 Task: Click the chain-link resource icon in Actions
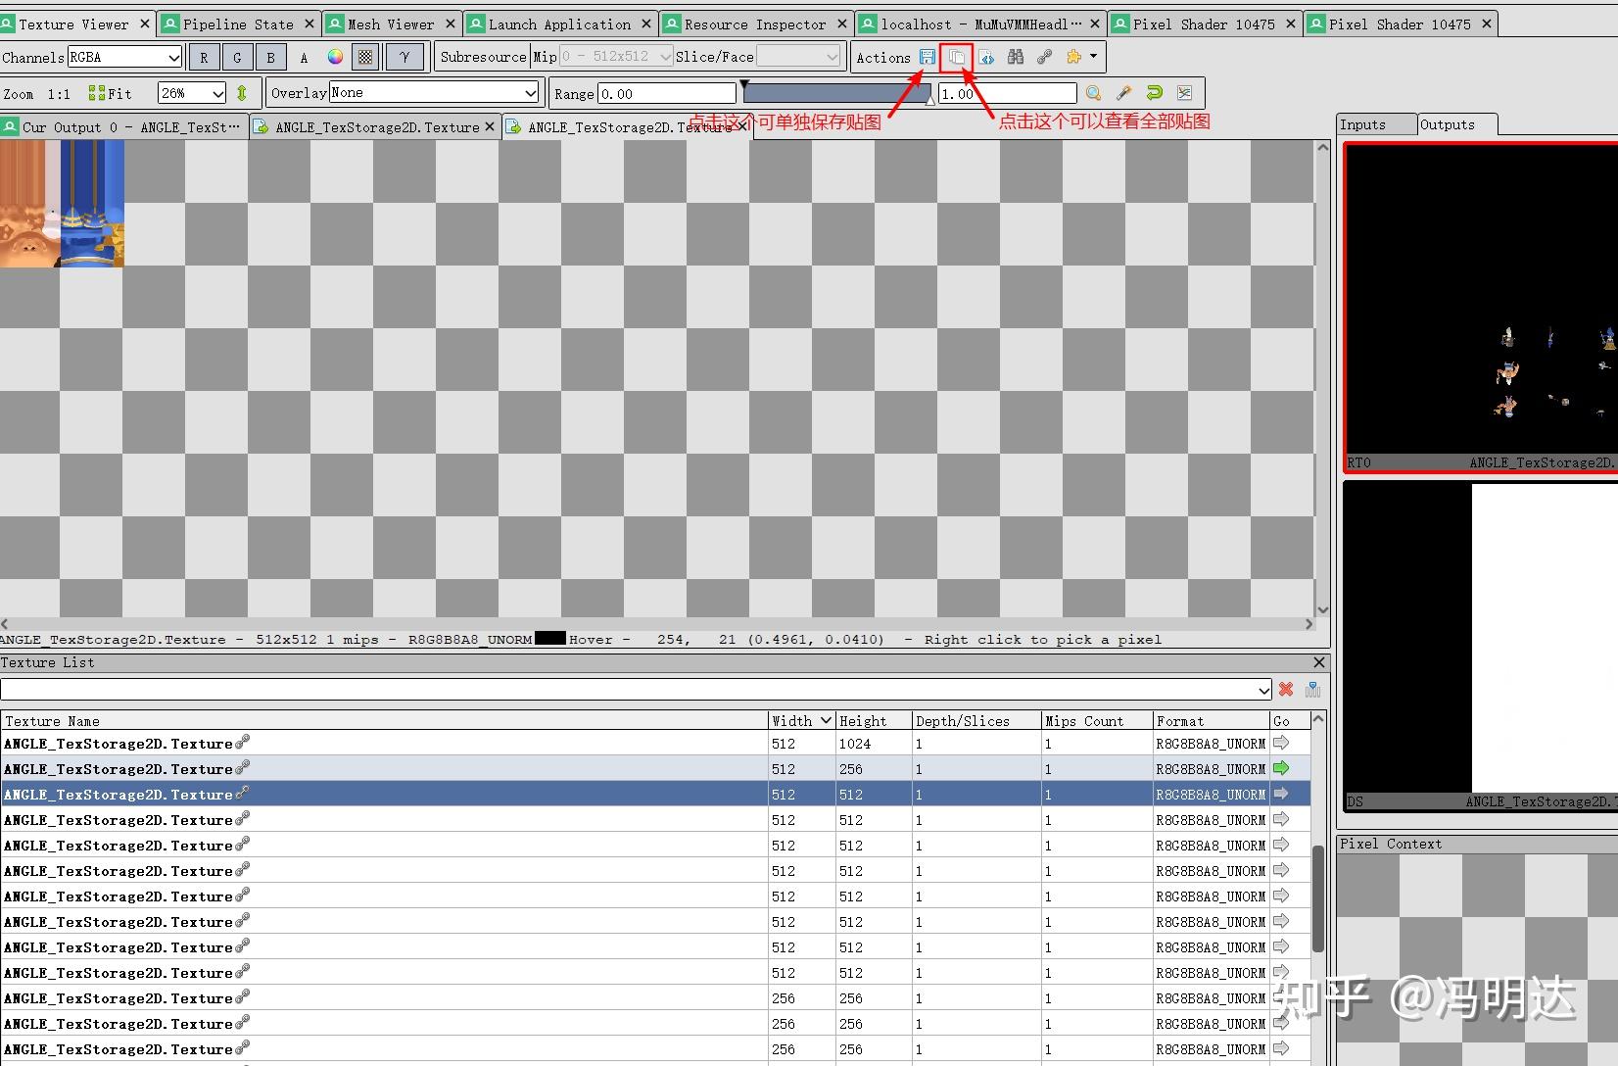pos(1045,57)
